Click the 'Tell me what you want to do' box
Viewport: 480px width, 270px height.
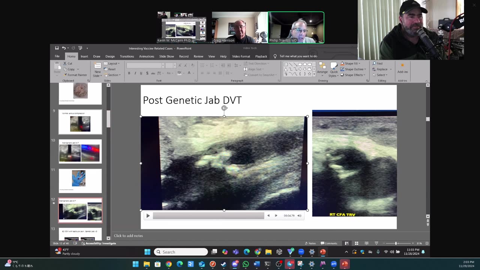pyautogui.click(x=298, y=56)
